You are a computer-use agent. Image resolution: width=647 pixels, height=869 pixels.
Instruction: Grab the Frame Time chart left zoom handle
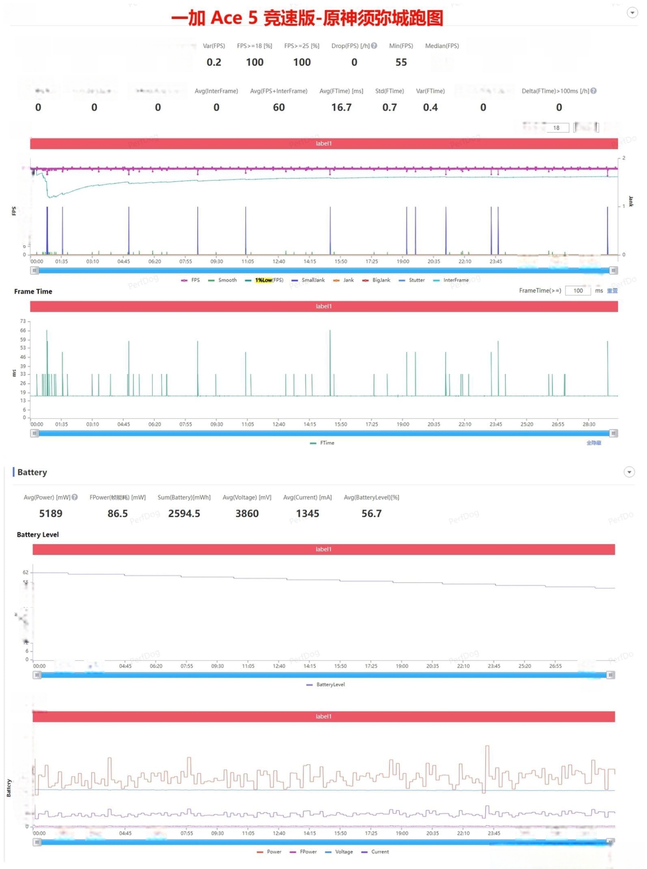pyautogui.click(x=34, y=433)
